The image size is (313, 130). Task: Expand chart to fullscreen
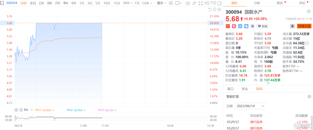(200, 3)
